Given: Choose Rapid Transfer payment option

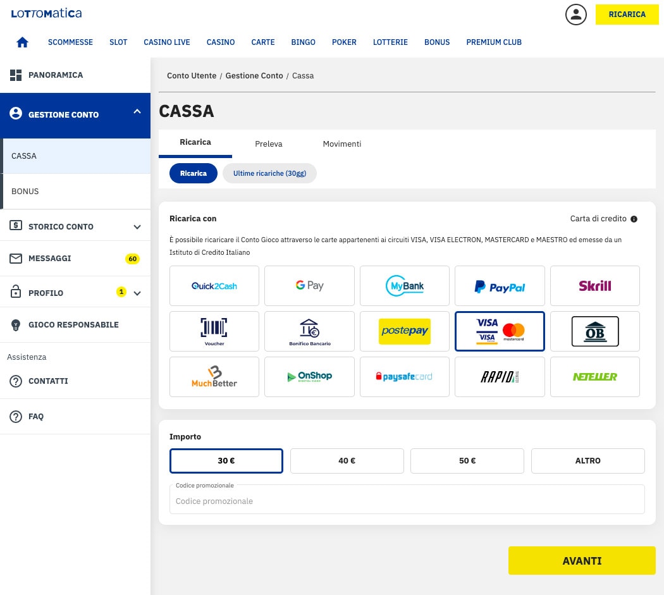Looking at the screenshot, I should click(x=500, y=377).
